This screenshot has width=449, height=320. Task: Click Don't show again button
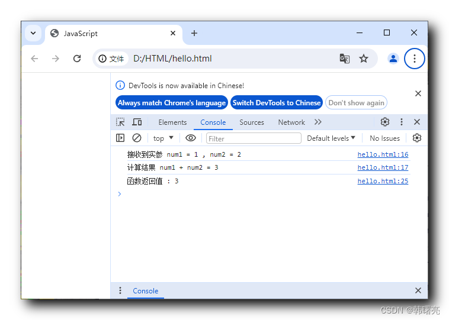[x=356, y=103]
